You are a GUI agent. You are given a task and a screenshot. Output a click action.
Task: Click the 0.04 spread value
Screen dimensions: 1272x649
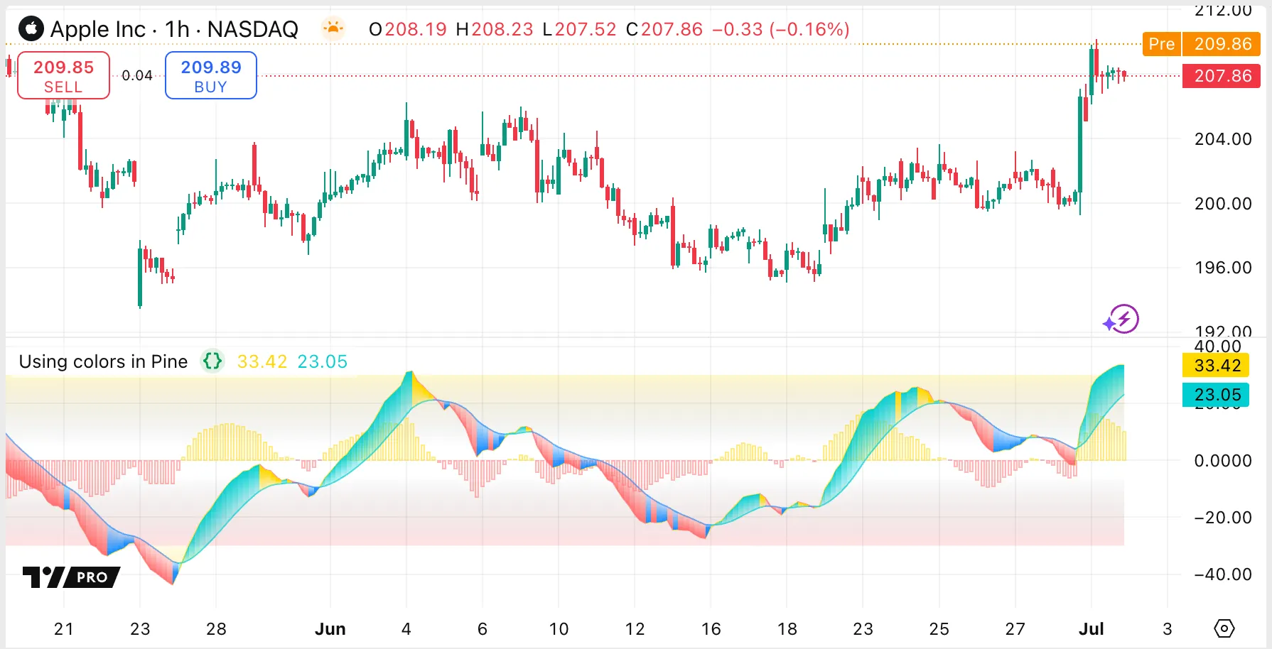[137, 75]
